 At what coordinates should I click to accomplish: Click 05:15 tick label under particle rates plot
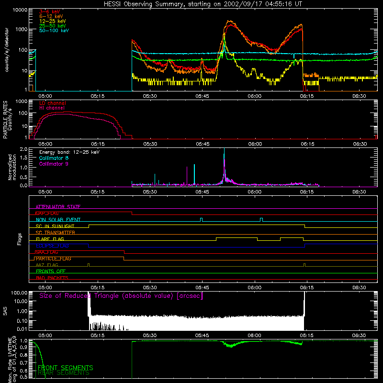(x=98, y=144)
